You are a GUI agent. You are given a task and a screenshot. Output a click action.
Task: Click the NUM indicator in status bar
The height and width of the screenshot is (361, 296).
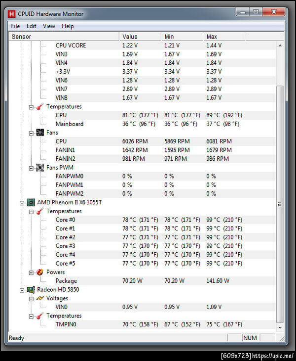coord(250,338)
